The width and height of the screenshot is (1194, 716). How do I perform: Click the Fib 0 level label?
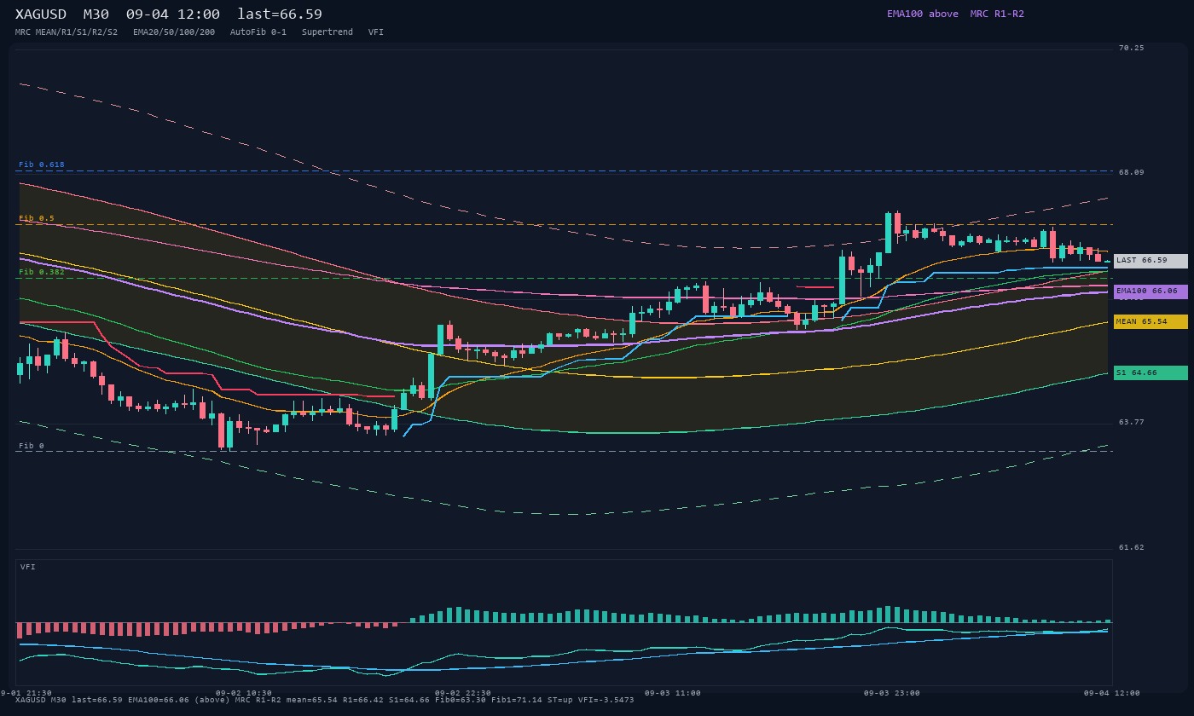(x=32, y=446)
